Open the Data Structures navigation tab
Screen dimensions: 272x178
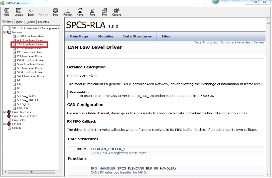[x=138, y=36]
